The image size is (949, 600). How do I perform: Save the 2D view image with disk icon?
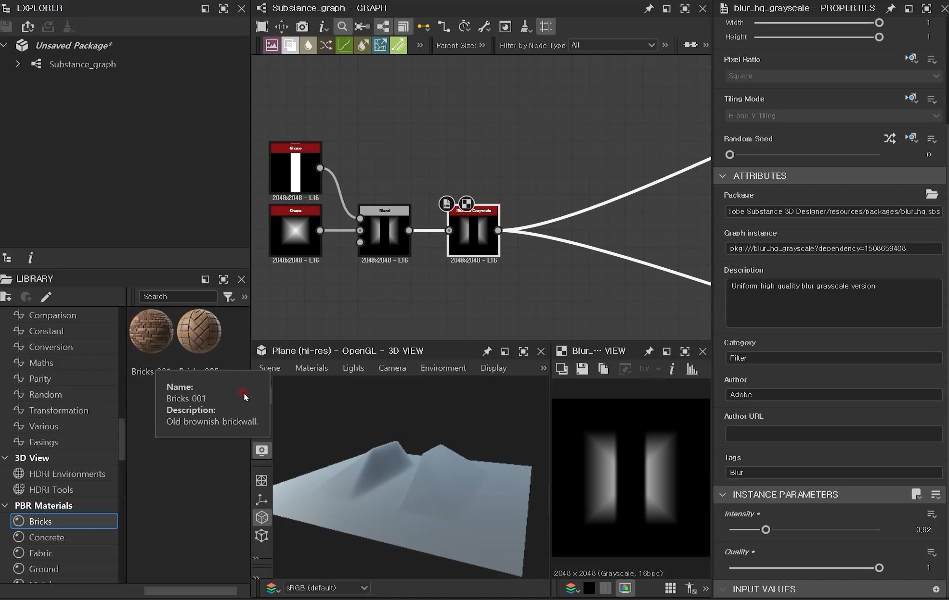coord(582,369)
